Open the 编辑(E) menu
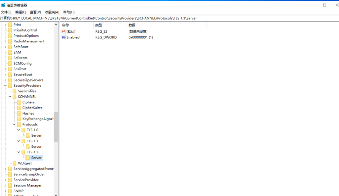Screen dimensions: 339x196 [21, 12]
